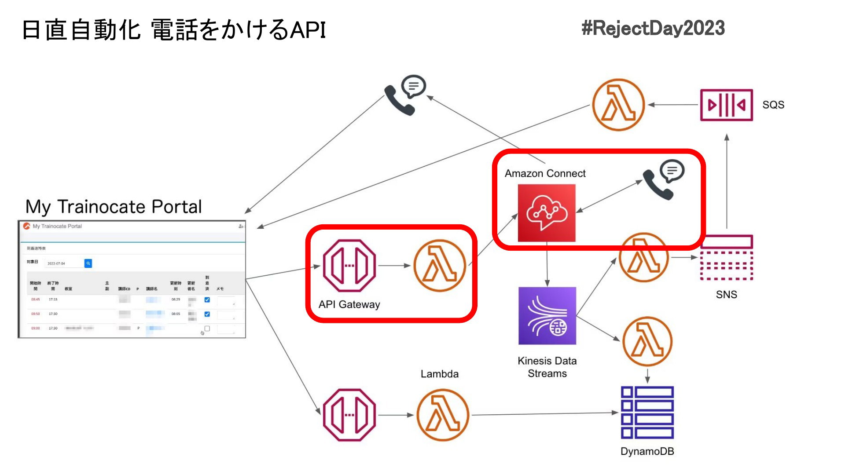Click the blue search button beside date

point(88,263)
